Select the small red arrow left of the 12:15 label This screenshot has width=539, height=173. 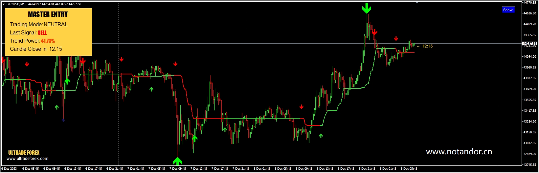(396, 39)
